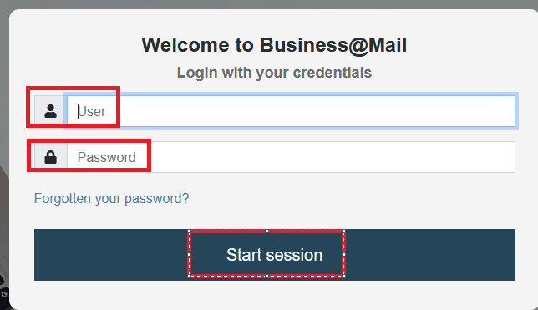Grab bottom-left handle of Start session selection box
The height and width of the screenshot is (310, 538).
[190, 276]
